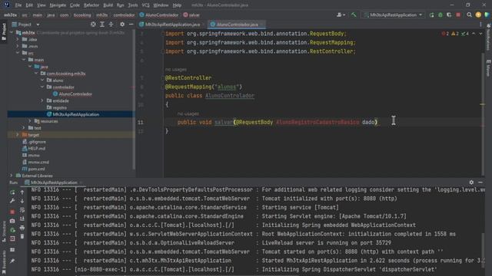Image resolution: width=492 pixels, height=276 pixels.
Task: Select pom.xml in project tree
Action: 36,169
